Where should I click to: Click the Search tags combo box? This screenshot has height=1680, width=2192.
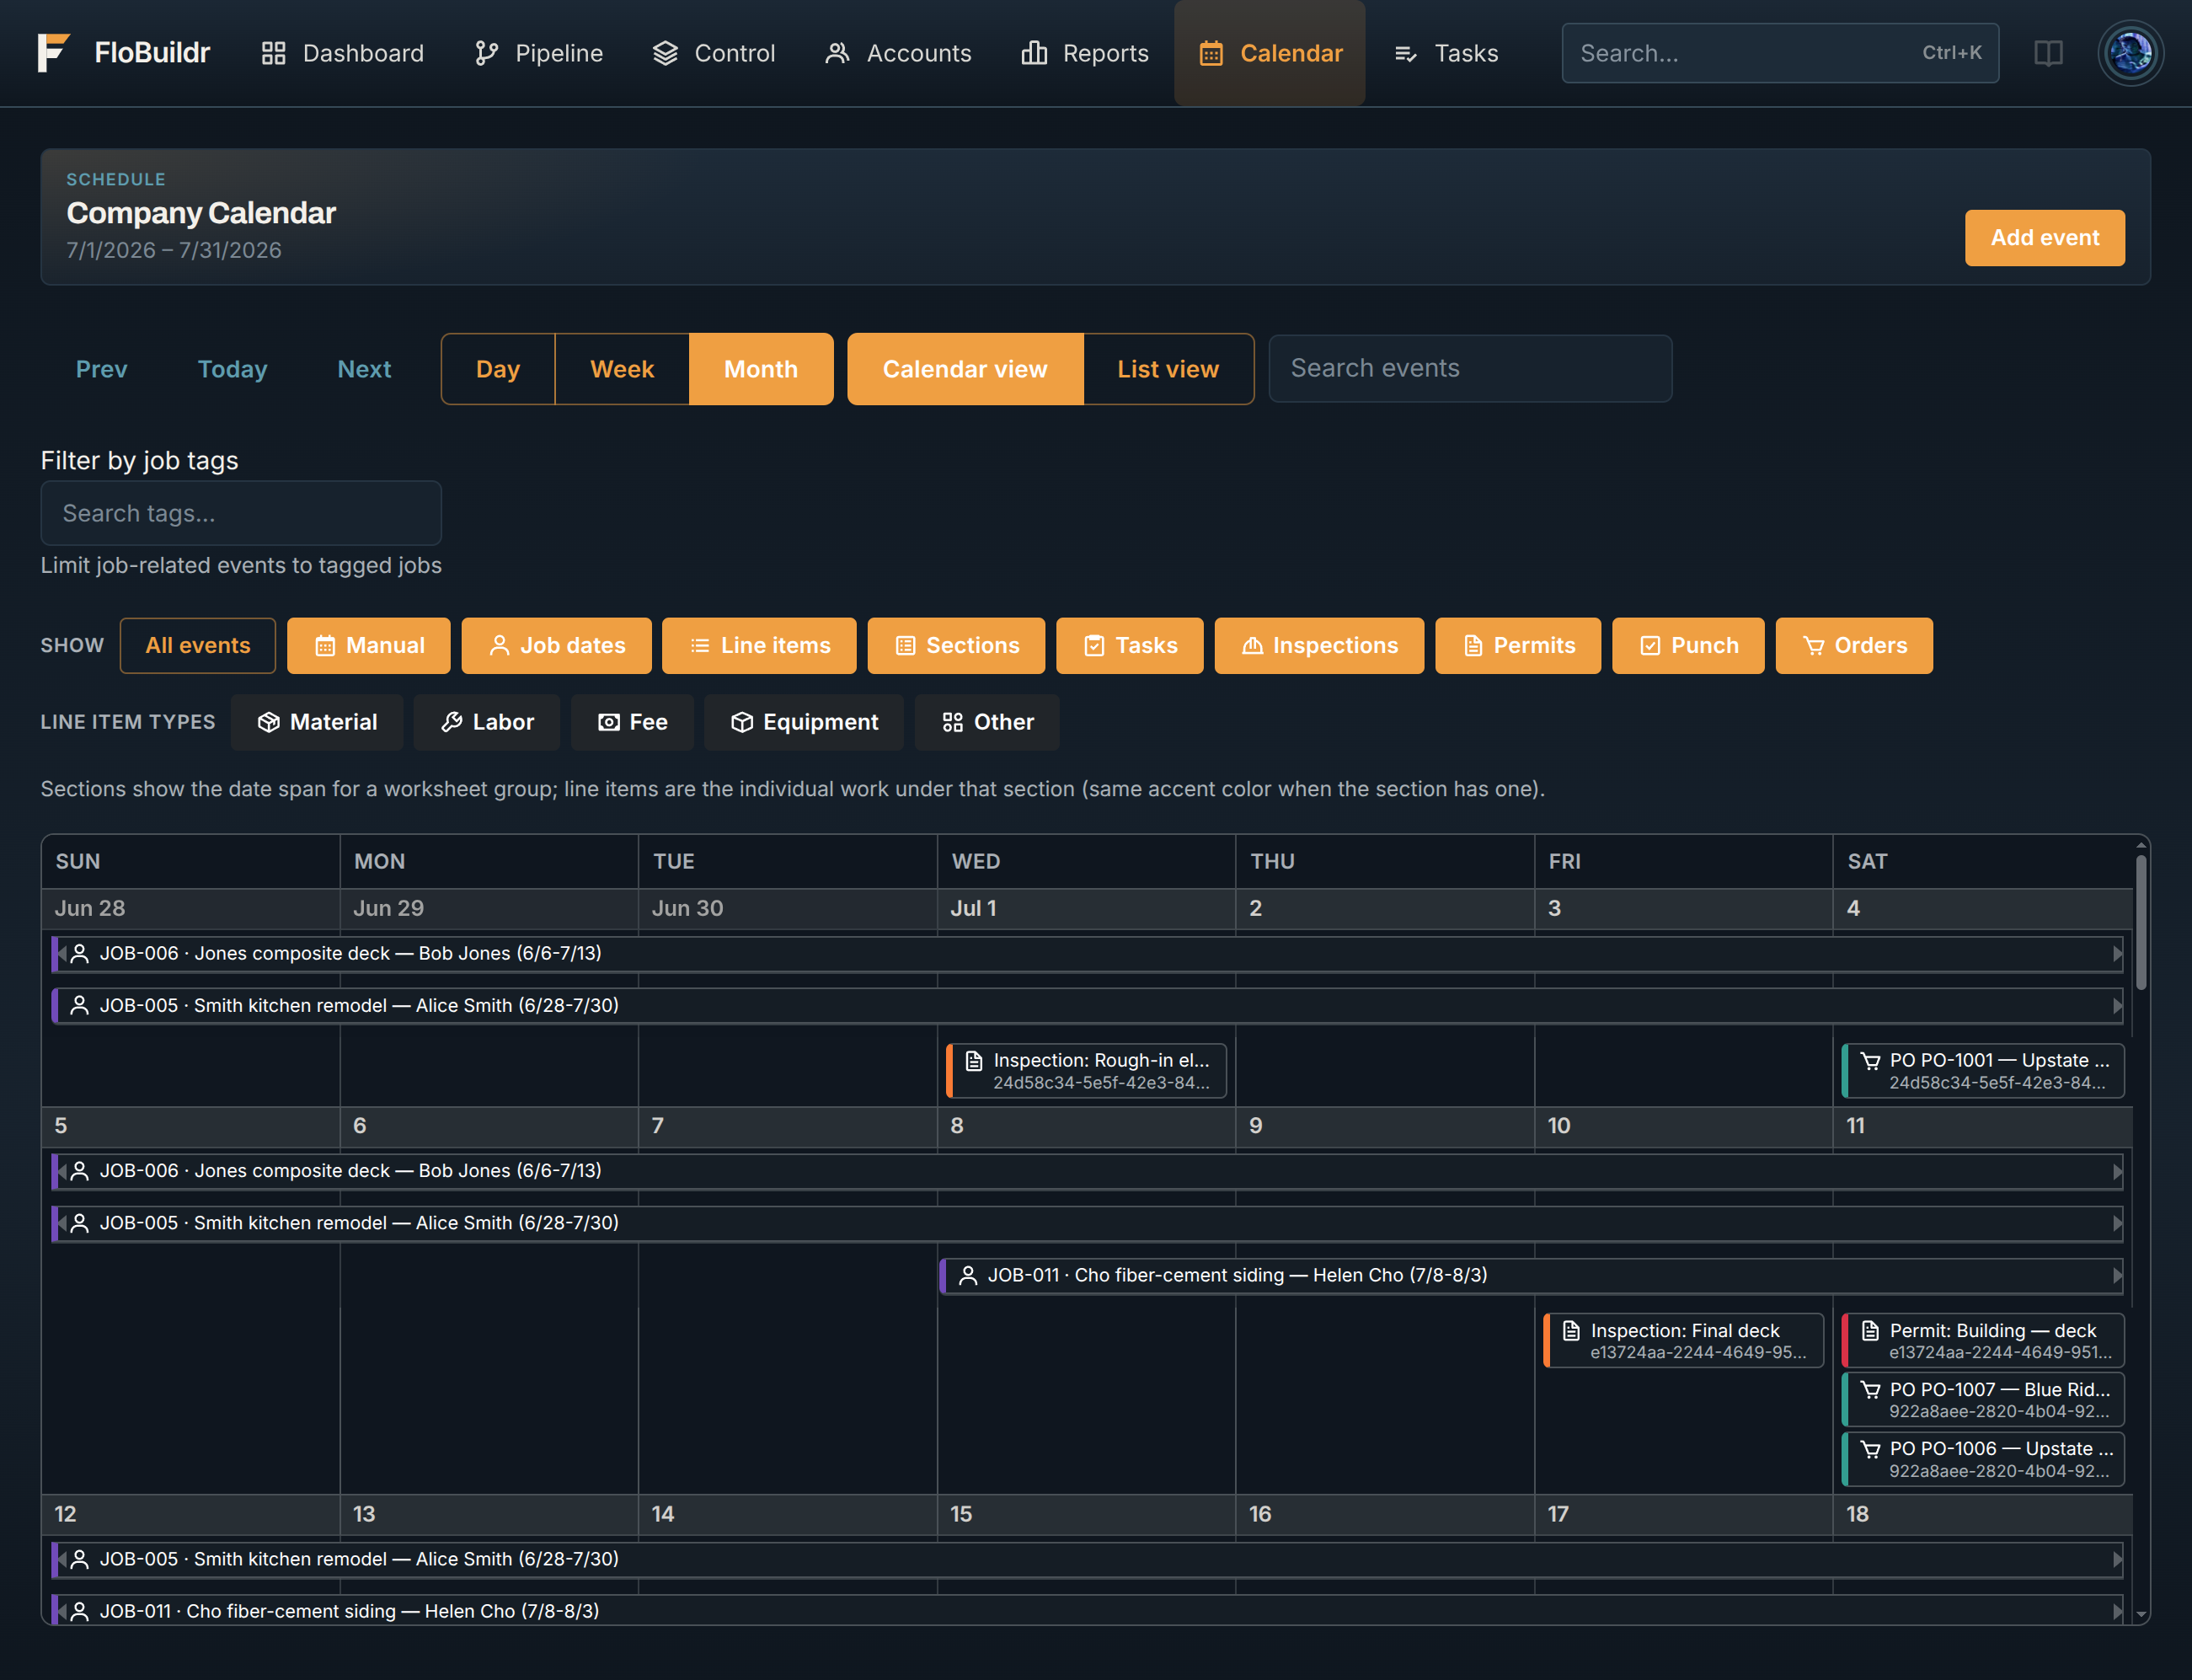click(x=241, y=514)
